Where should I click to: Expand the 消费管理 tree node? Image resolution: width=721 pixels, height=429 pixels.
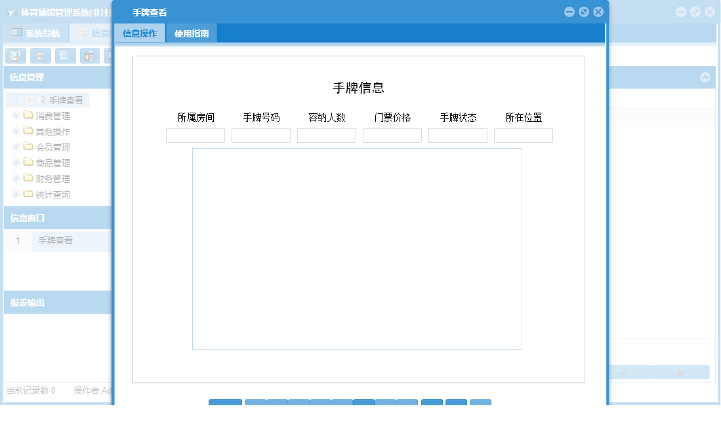(16, 116)
